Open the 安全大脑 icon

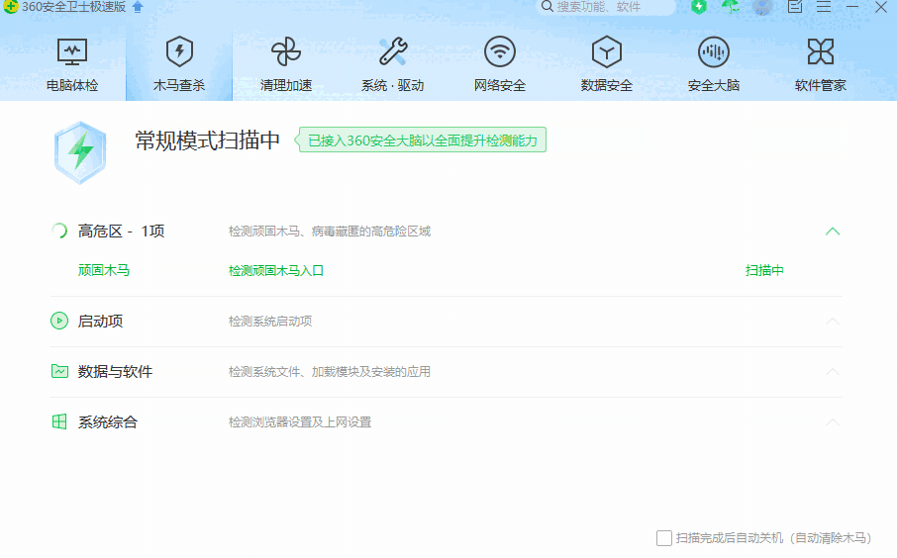click(714, 52)
